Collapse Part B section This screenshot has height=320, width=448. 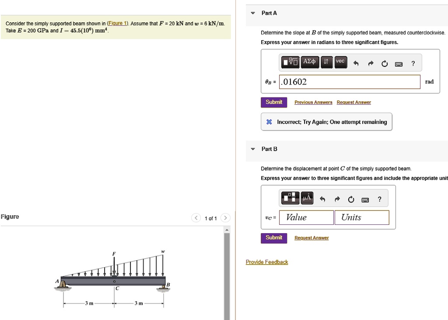coord(253,149)
